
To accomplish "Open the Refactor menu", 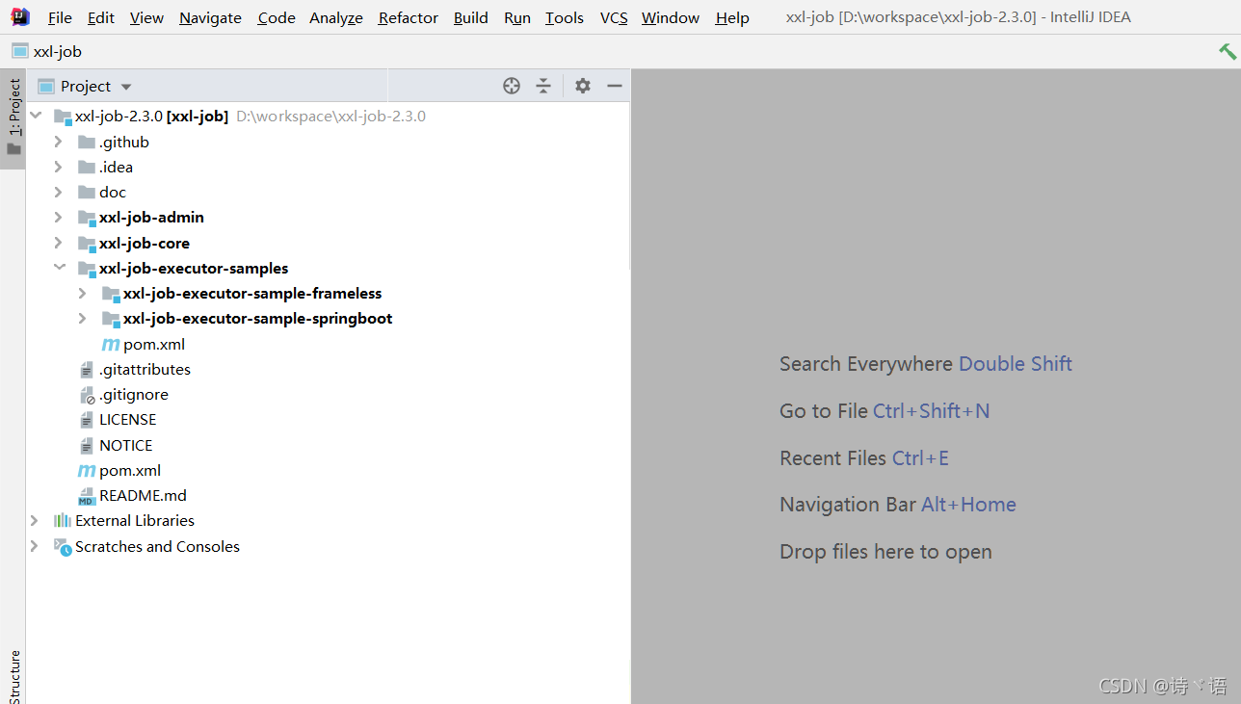I will [409, 17].
